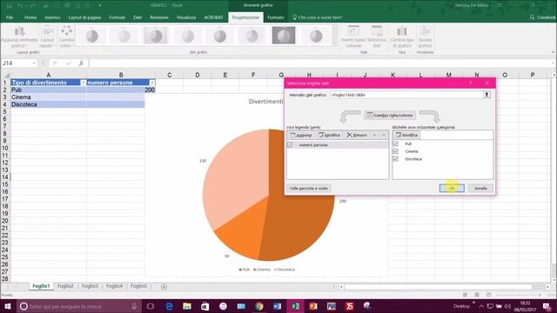Move series up with the arrow button
This screenshot has height=313, width=557.
point(375,136)
